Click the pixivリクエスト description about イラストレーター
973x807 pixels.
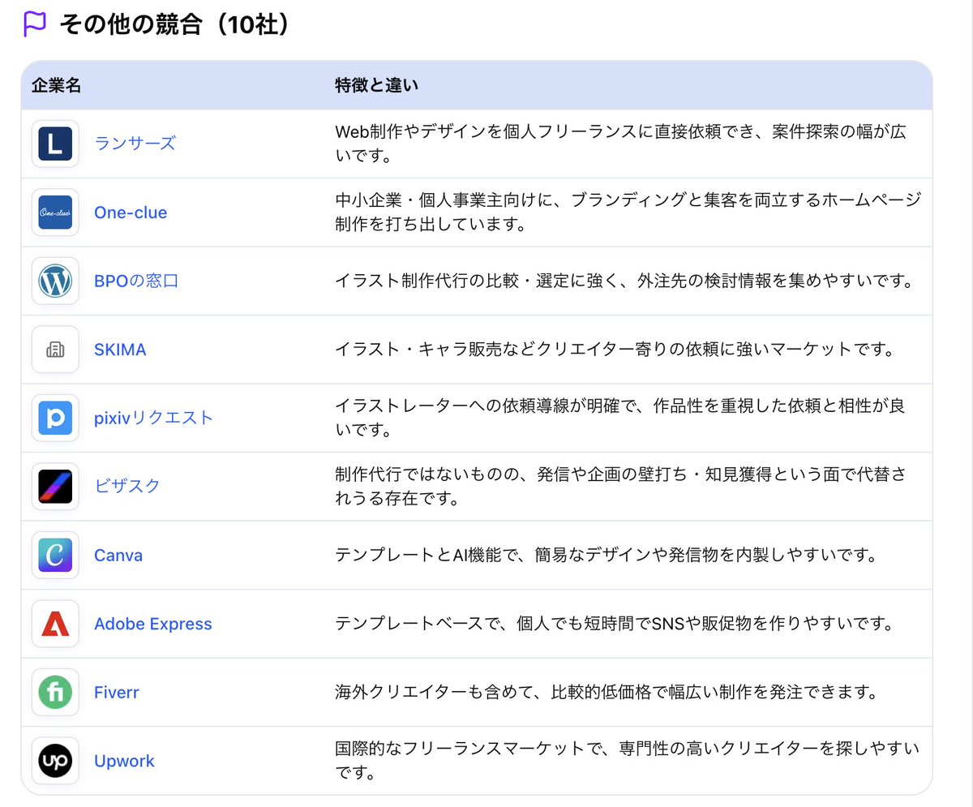click(x=620, y=418)
